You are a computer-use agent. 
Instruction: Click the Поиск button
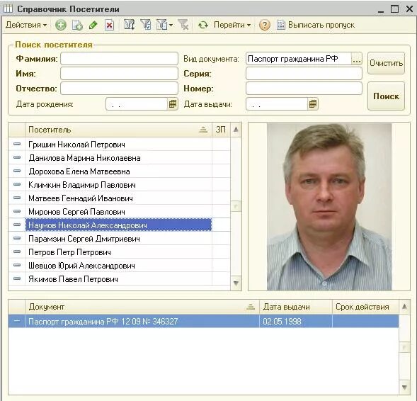point(386,96)
